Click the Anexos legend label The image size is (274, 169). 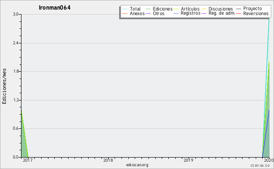click(137, 13)
